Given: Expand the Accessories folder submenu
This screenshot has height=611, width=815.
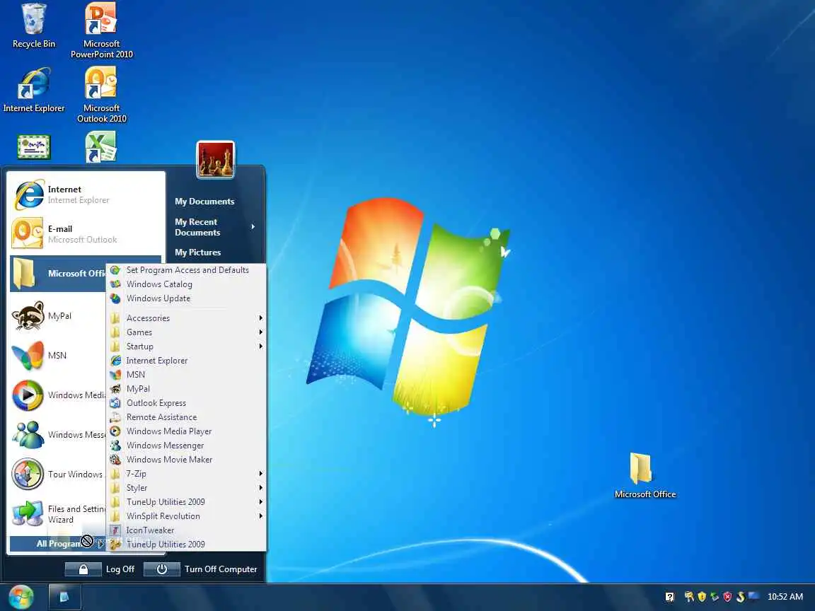Looking at the screenshot, I should [x=187, y=318].
